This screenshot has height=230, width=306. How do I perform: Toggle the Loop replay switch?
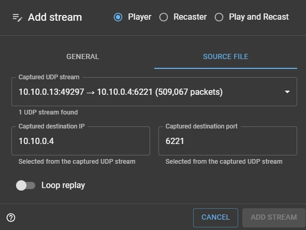(x=25, y=185)
